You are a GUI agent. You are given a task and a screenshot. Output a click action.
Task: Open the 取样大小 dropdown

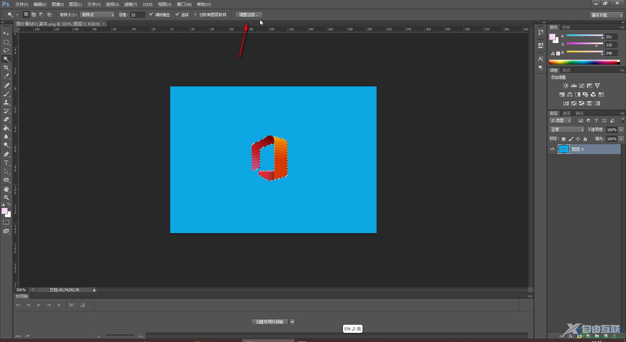97,15
